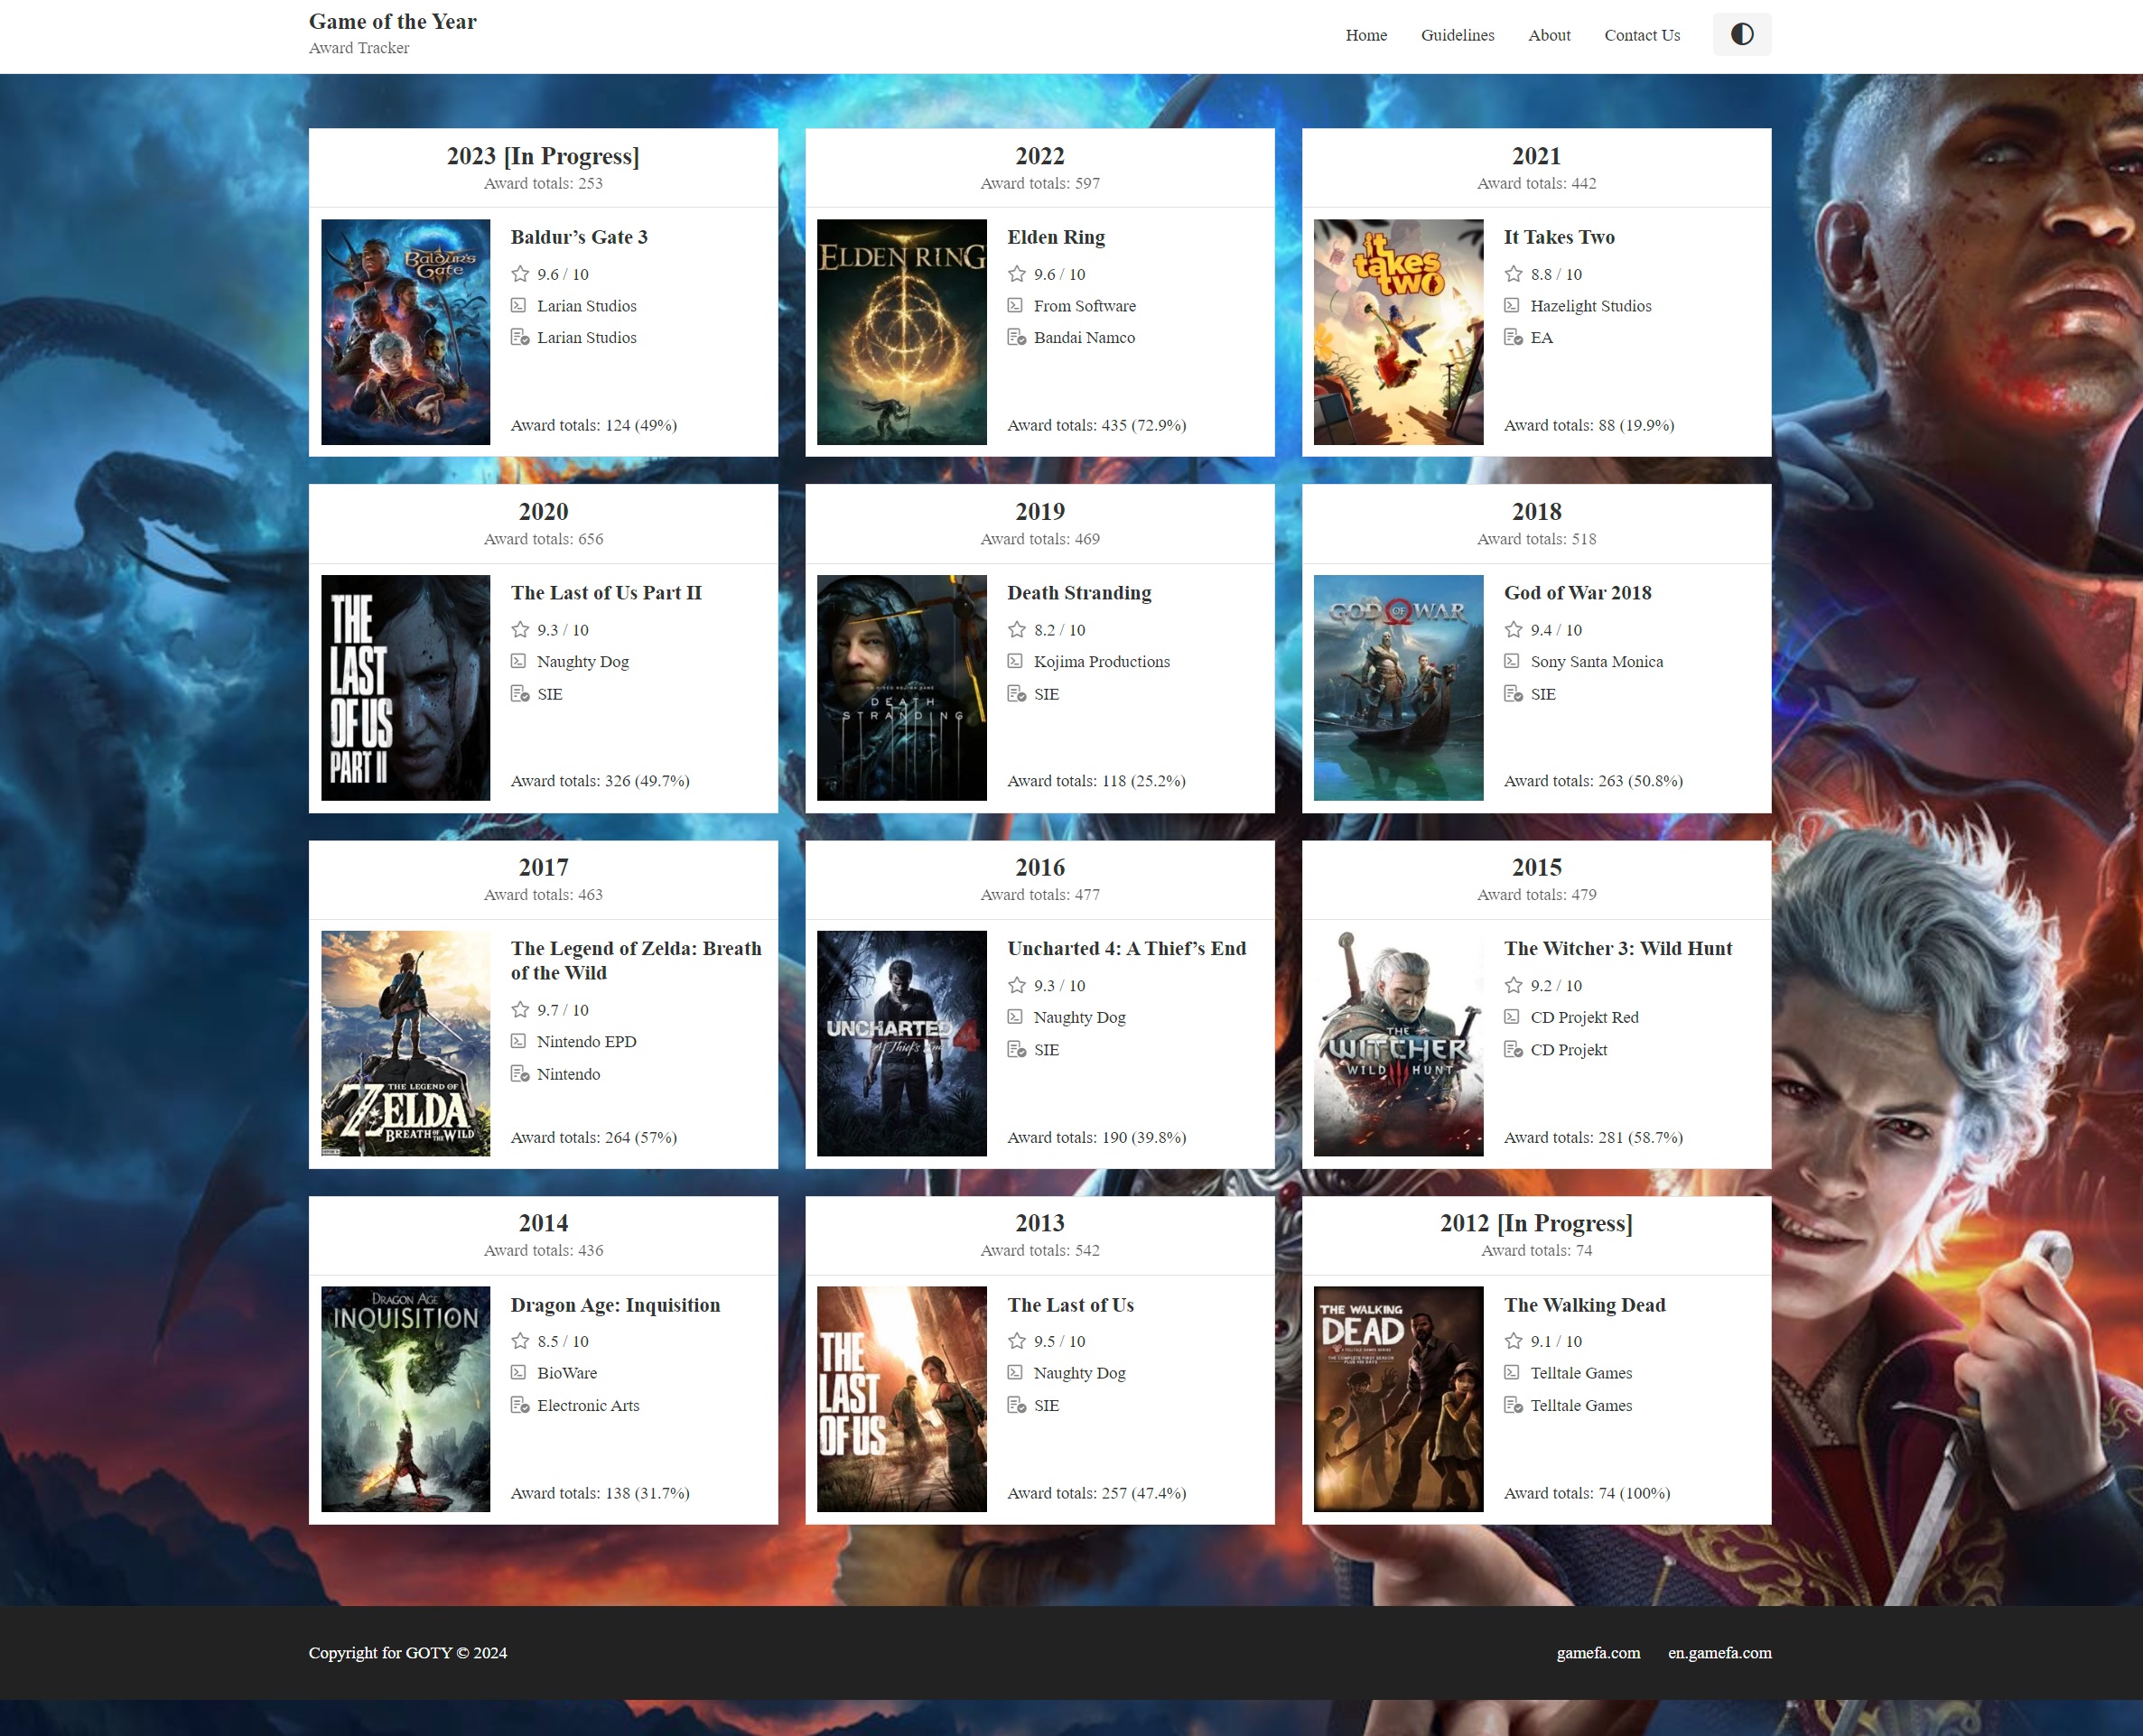
Task: Click the developer icon beside CD Projekt Red
Action: pyautogui.click(x=1512, y=1017)
